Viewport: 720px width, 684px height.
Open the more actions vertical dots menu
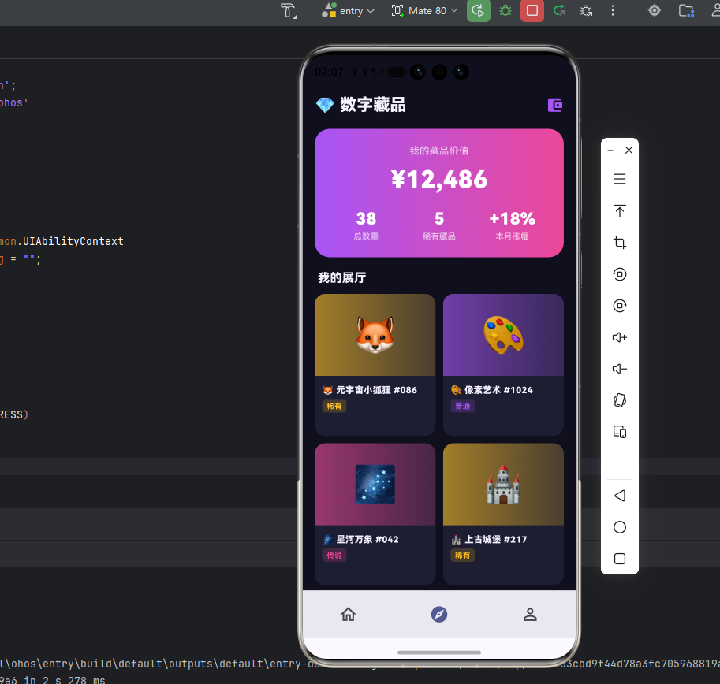[x=613, y=10]
